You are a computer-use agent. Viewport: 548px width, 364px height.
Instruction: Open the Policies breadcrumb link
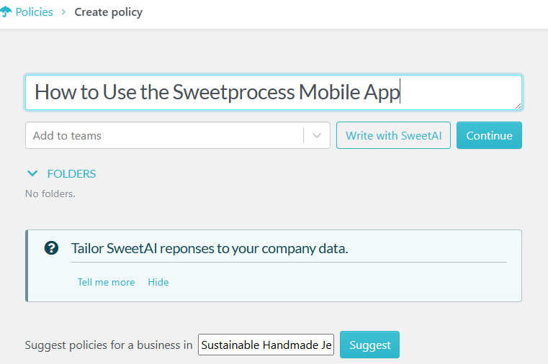point(35,12)
